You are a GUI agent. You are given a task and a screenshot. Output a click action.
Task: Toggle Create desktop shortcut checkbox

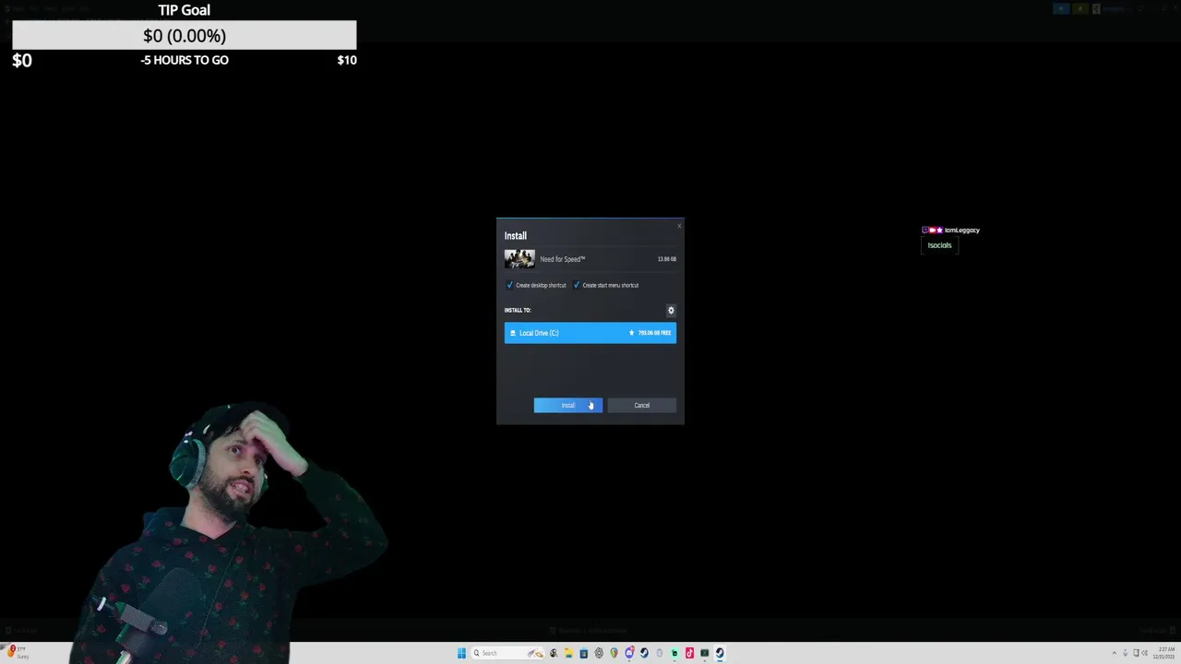coord(509,285)
